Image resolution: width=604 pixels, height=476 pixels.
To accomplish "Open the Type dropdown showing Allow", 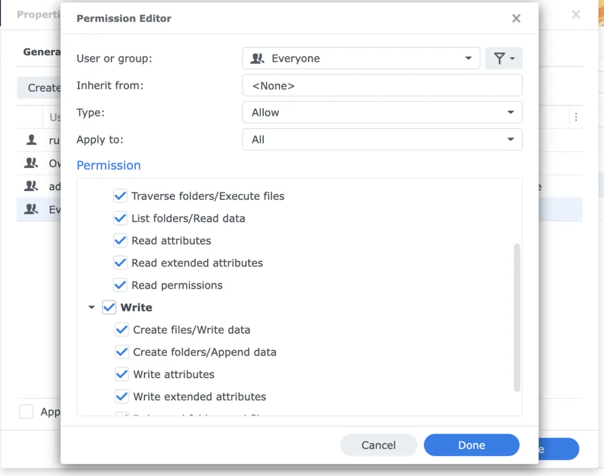I will (x=382, y=113).
